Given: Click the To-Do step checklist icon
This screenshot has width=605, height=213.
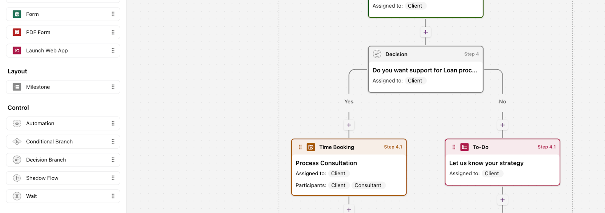Looking at the screenshot, I should click(464, 147).
